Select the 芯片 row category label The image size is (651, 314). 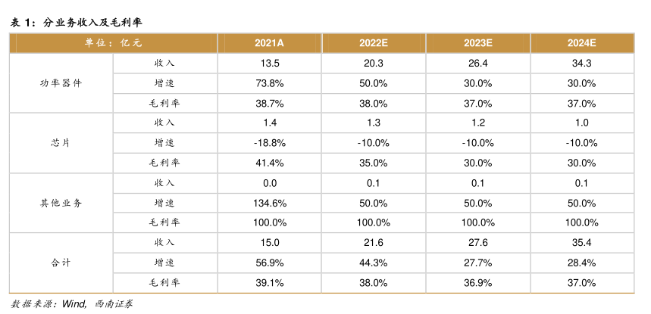[x=61, y=143]
